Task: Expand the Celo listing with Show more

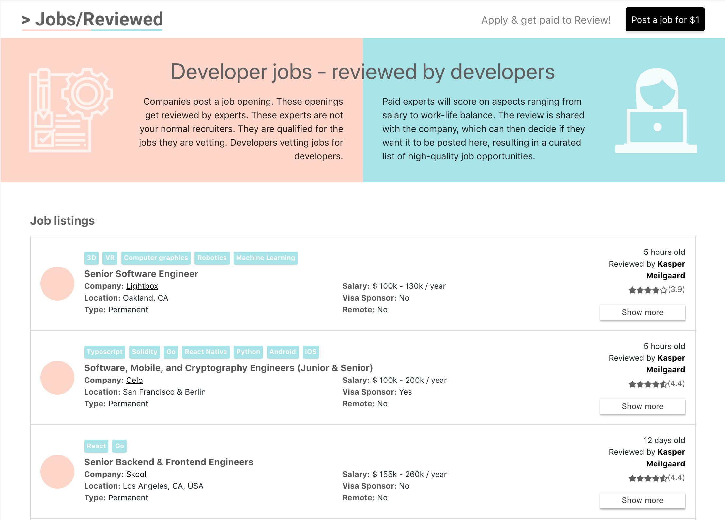Action: tap(642, 406)
